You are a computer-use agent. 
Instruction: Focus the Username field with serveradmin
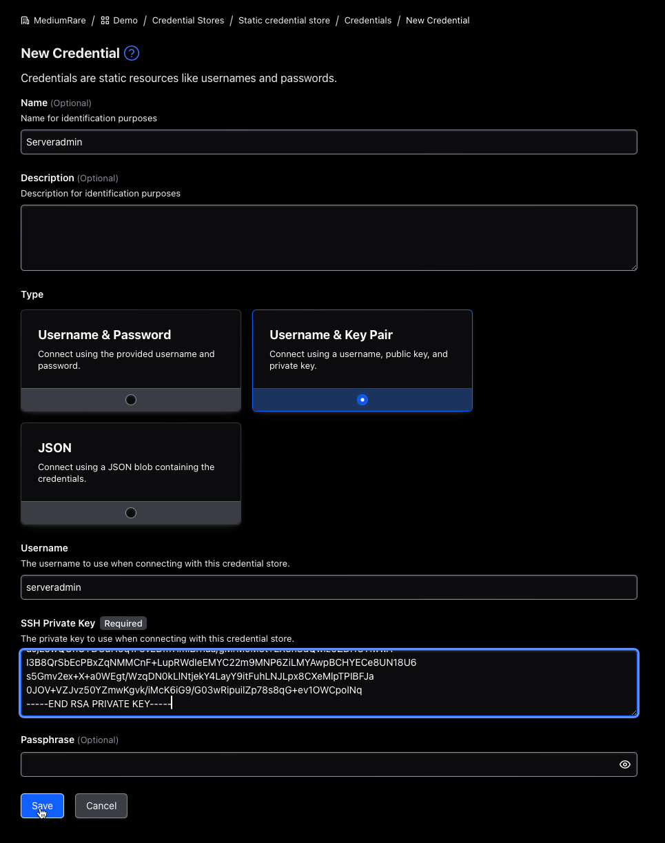[329, 587]
